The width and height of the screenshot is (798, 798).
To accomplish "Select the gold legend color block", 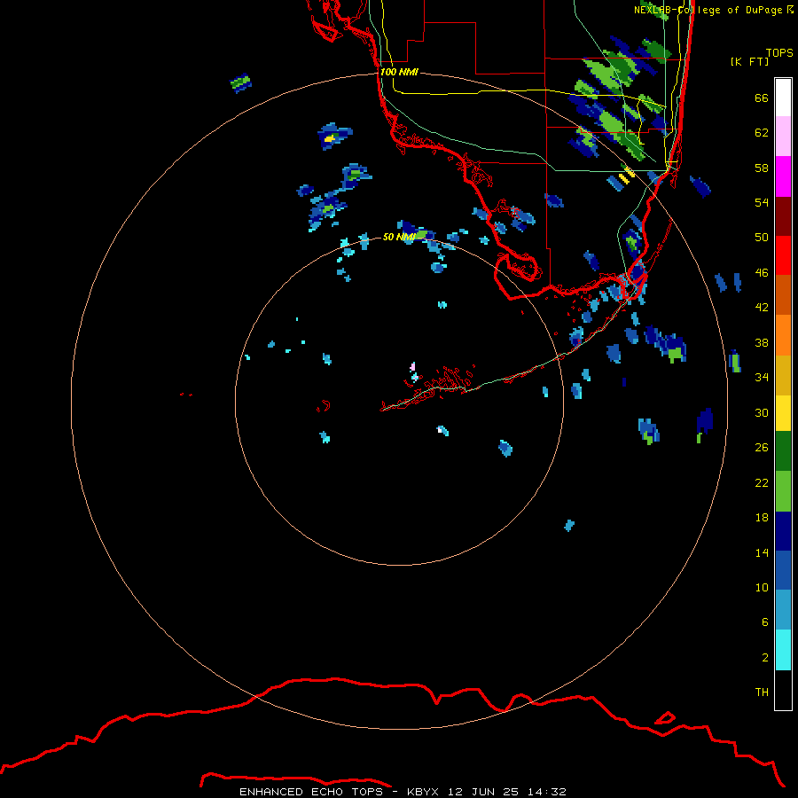I will [x=783, y=374].
